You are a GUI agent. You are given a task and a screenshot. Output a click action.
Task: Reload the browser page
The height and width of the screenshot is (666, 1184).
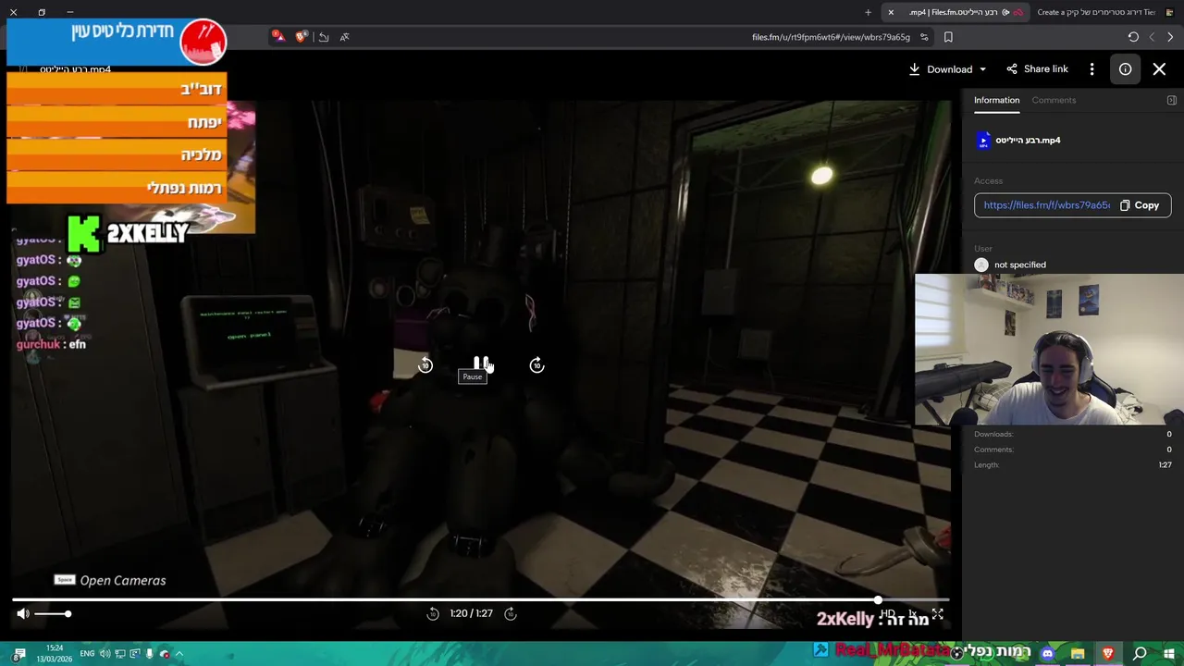(1133, 37)
